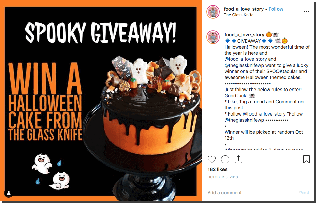The height and width of the screenshot is (203, 316).
Task: Open the October 5, 2018 timestamp
Action: [x=222, y=177]
